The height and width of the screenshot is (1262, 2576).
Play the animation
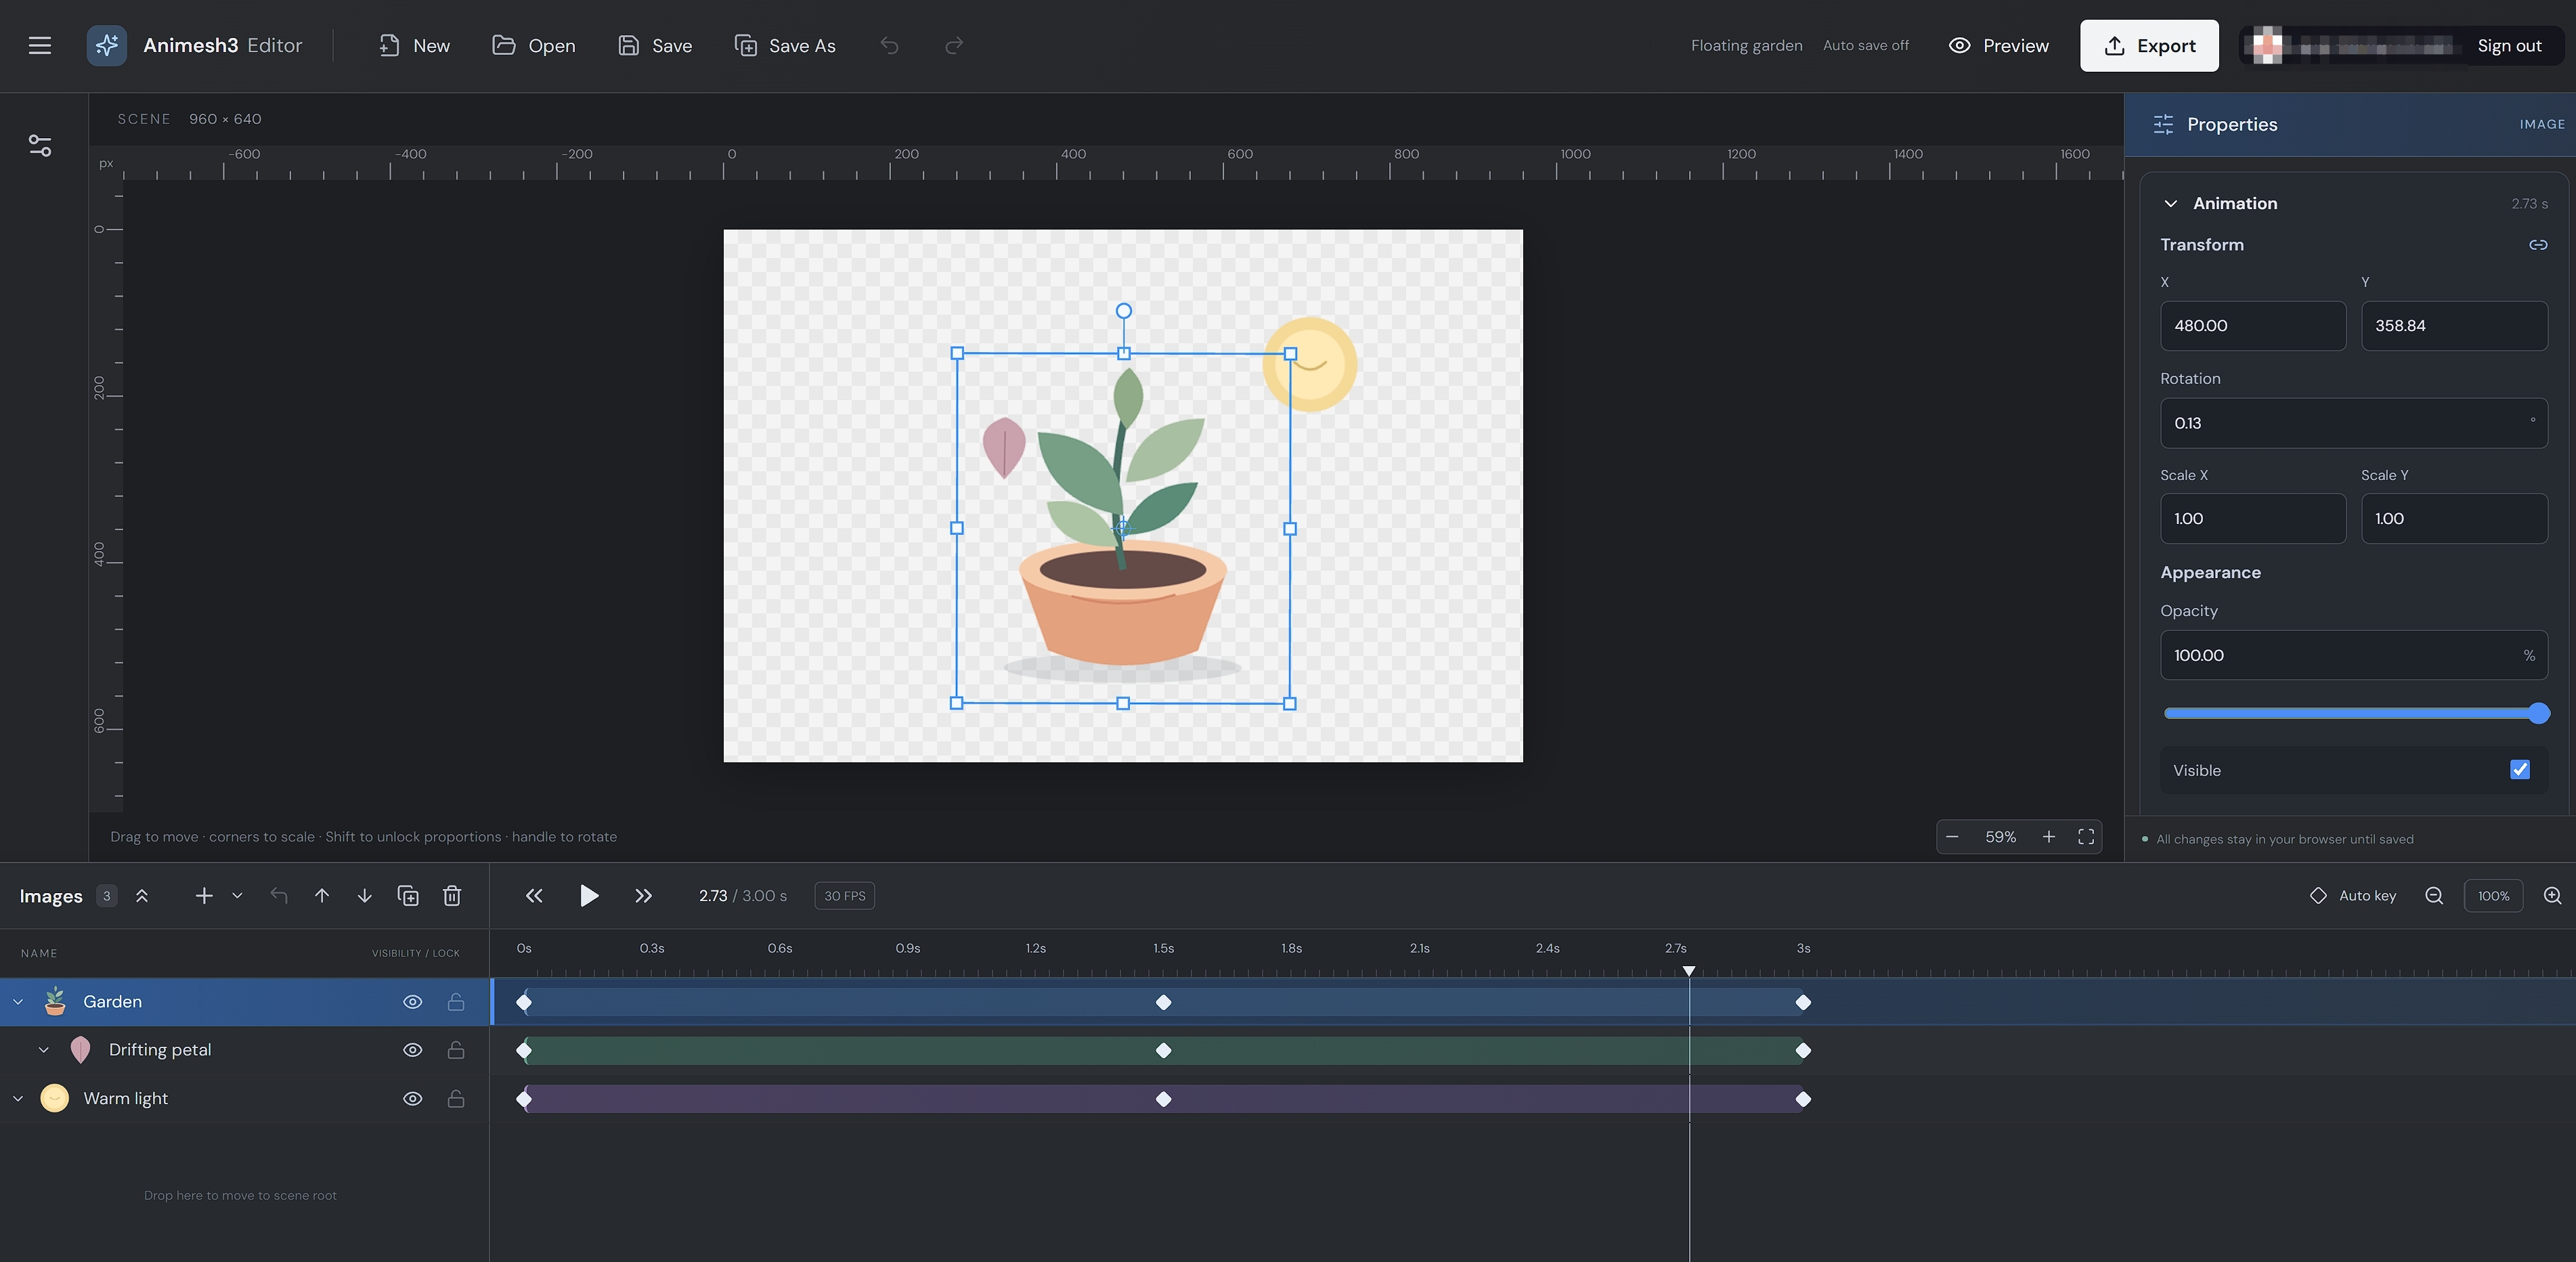pos(589,896)
